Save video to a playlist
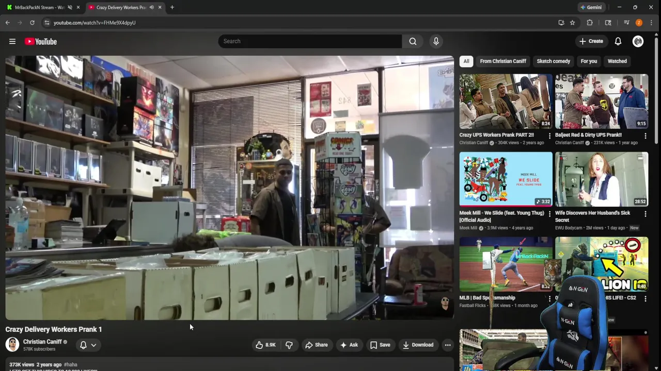Viewport: 661px width, 371px height. click(x=380, y=345)
